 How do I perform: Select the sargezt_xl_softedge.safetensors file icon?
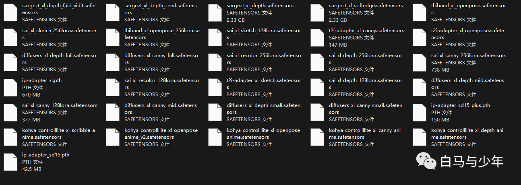(x=317, y=12)
